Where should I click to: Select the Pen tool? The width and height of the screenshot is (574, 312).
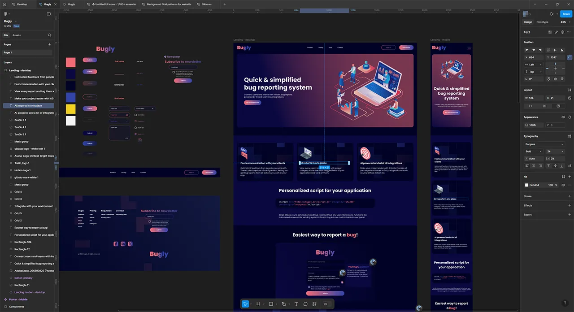click(283, 304)
